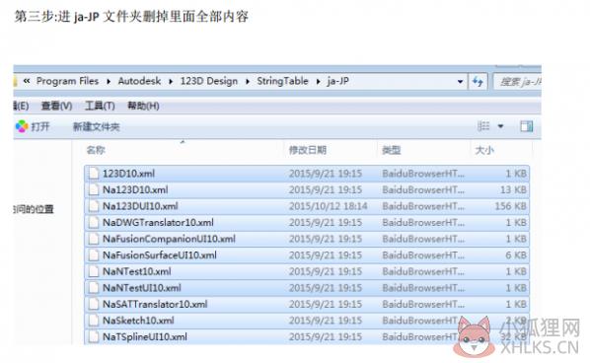Click the file icon of NaTSplineUI10.xml

pos(94,336)
